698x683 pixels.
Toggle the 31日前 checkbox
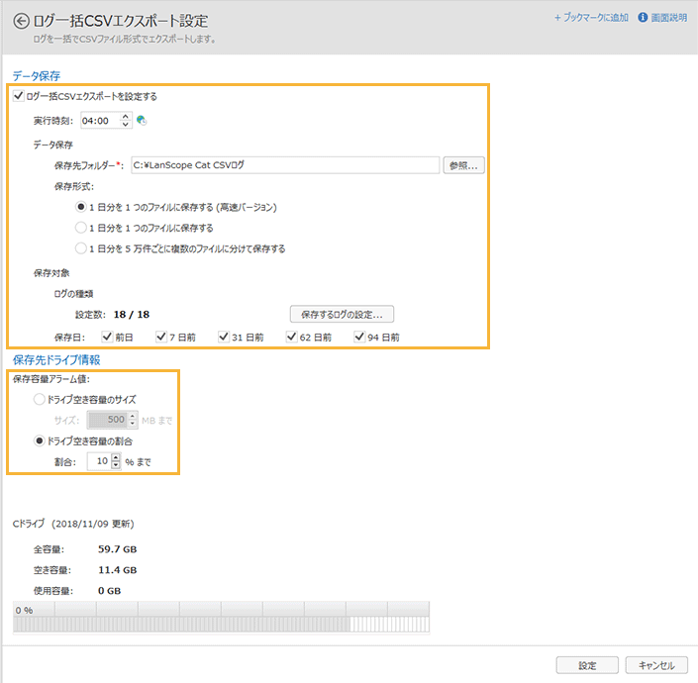pyautogui.click(x=224, y=337)
